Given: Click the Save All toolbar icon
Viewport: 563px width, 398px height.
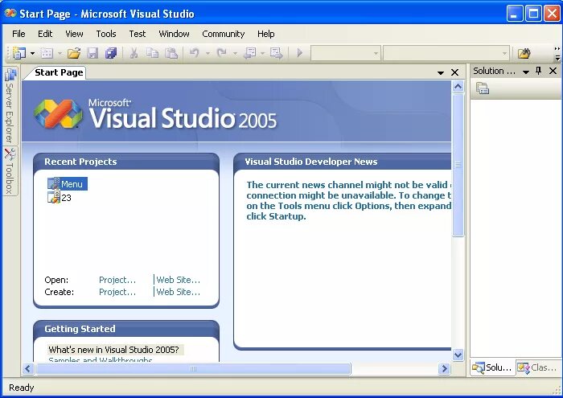Looking at the screenshot, I should point(111,54).
